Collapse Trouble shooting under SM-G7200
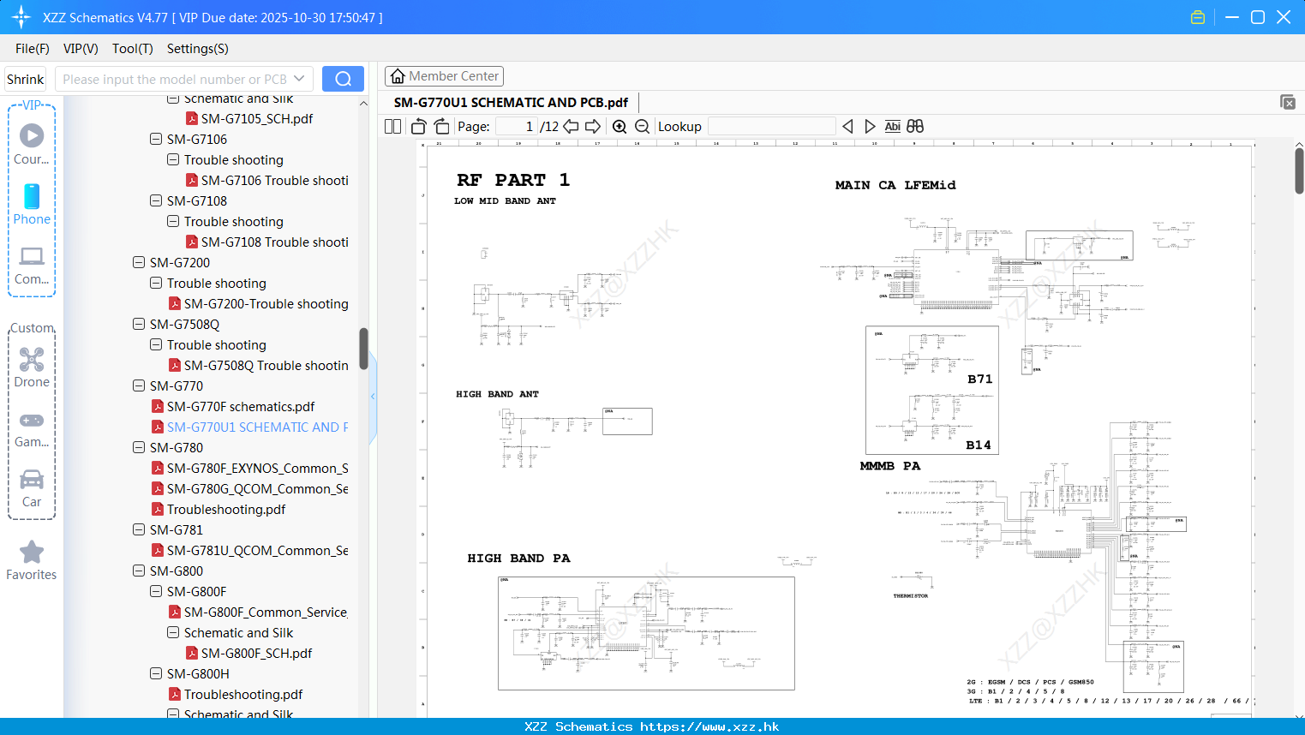Image resolution: width=1305 pixels, height=735 pixels. pyautogui.click(x=156, y=283)
